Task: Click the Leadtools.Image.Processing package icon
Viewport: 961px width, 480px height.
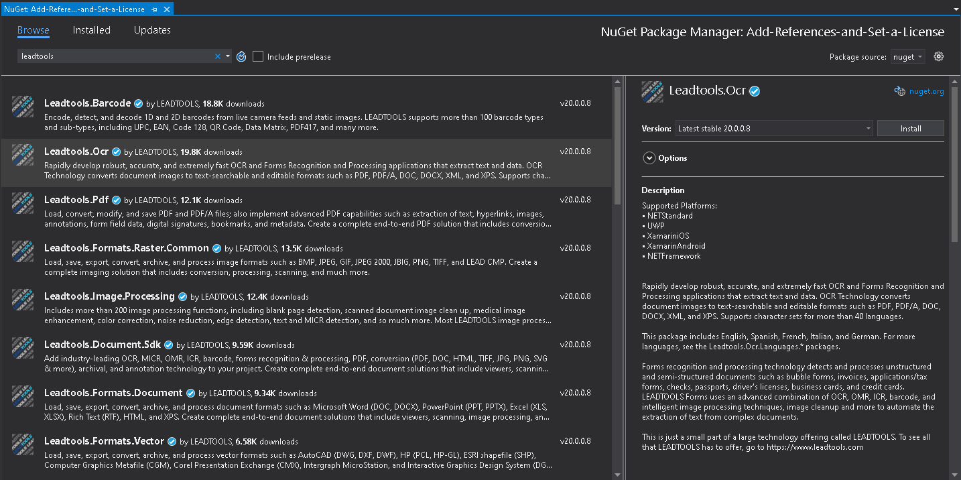Action: click(23, 300)
